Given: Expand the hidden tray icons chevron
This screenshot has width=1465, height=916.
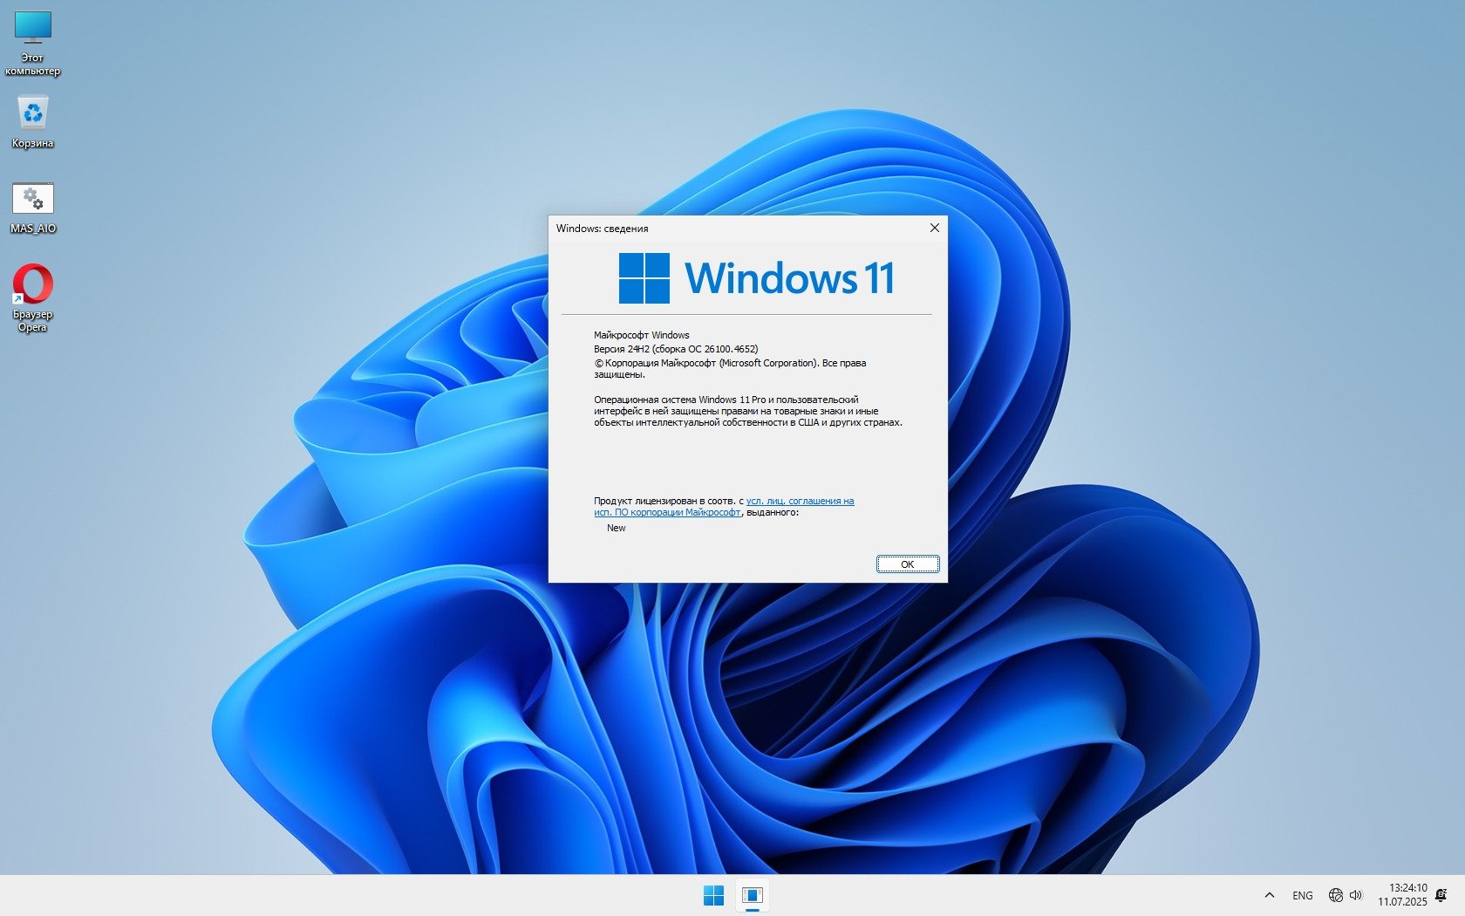Looking at the screenshot, I should [x=1270, y=895].
